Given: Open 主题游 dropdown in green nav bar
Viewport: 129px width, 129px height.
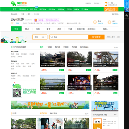Looking at the screenshot, I should pos(61,9).
